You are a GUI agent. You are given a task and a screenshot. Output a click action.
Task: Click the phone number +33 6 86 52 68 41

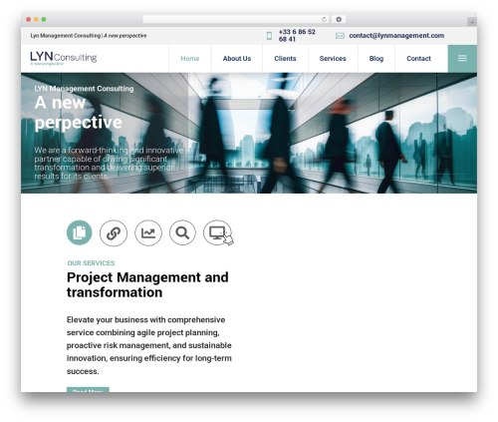coord(297,36)
